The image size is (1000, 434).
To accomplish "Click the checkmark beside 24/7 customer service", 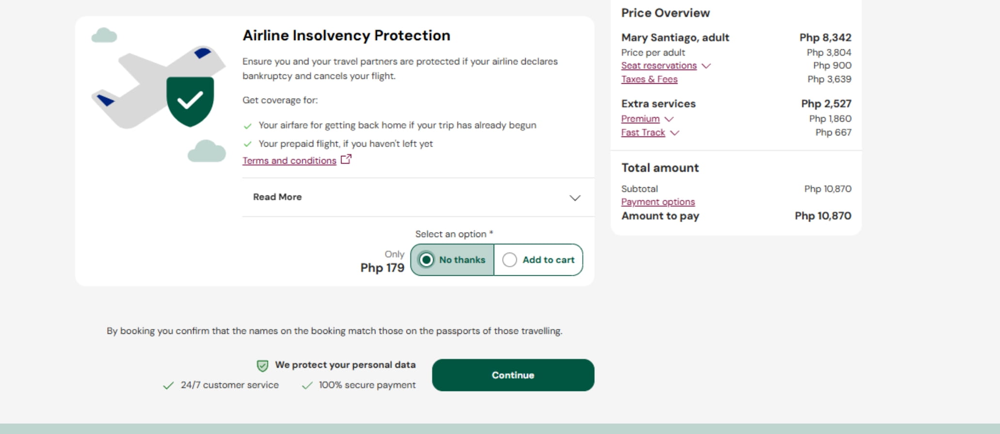I will 168,386.
